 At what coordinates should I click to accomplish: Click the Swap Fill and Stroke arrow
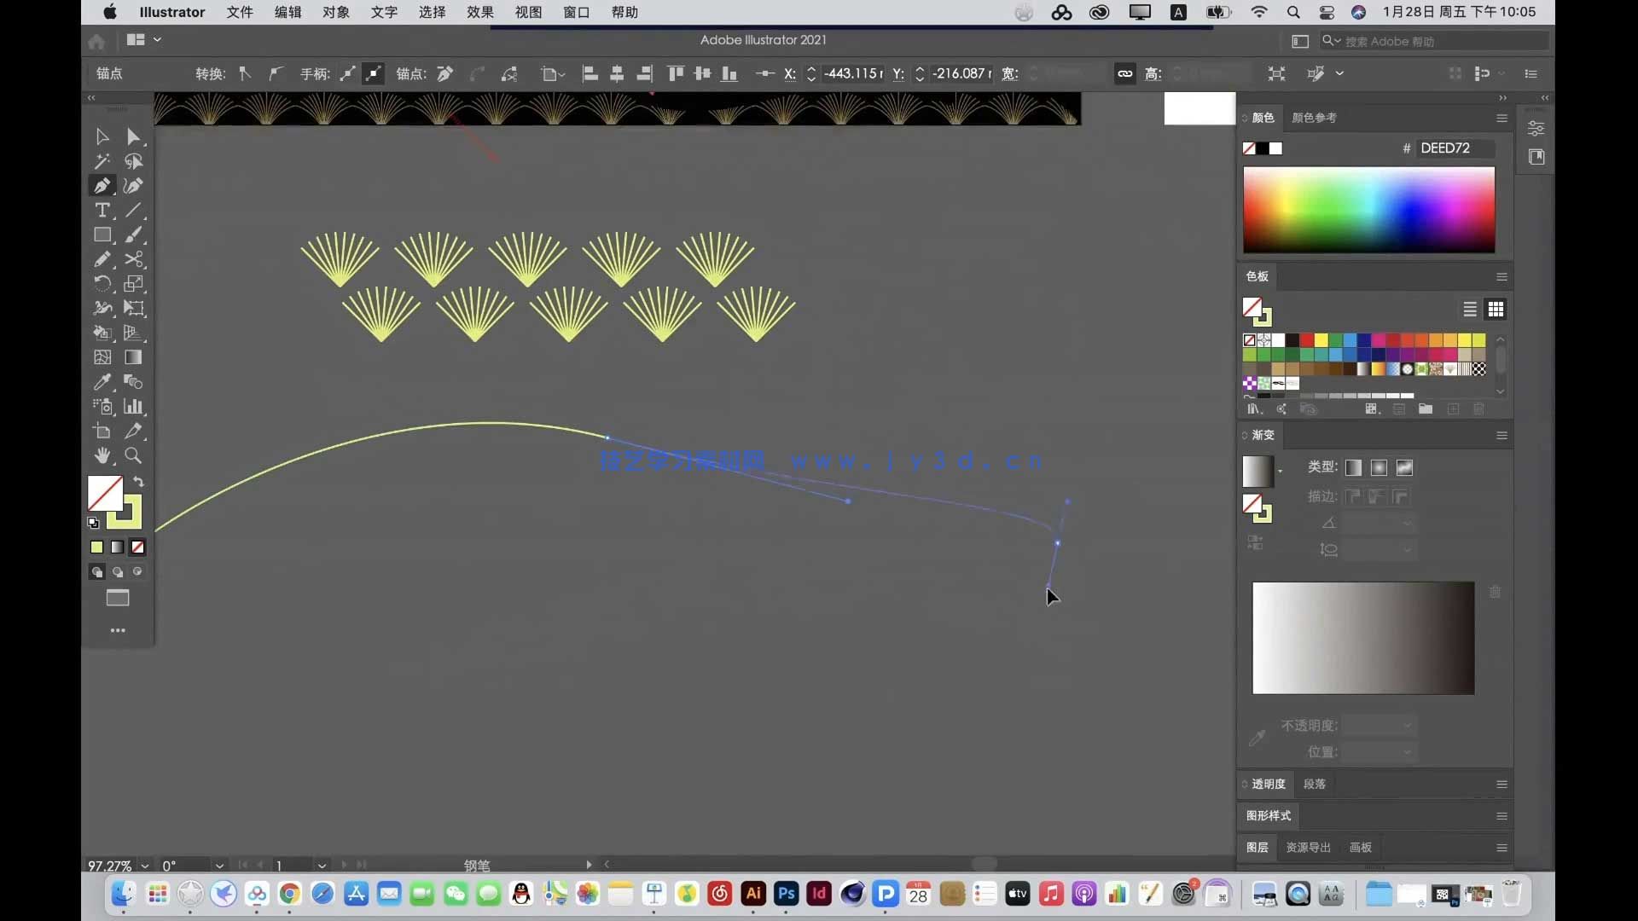pos(138,482)
